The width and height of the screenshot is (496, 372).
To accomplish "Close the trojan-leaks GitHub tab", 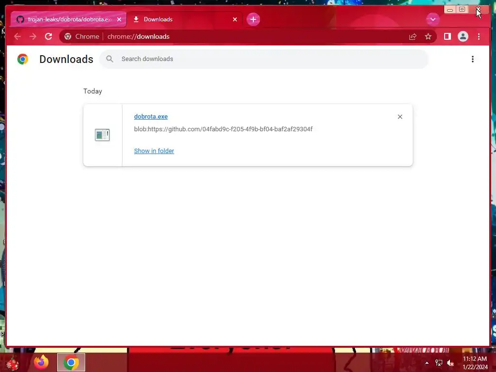I will tap(119, 19).
